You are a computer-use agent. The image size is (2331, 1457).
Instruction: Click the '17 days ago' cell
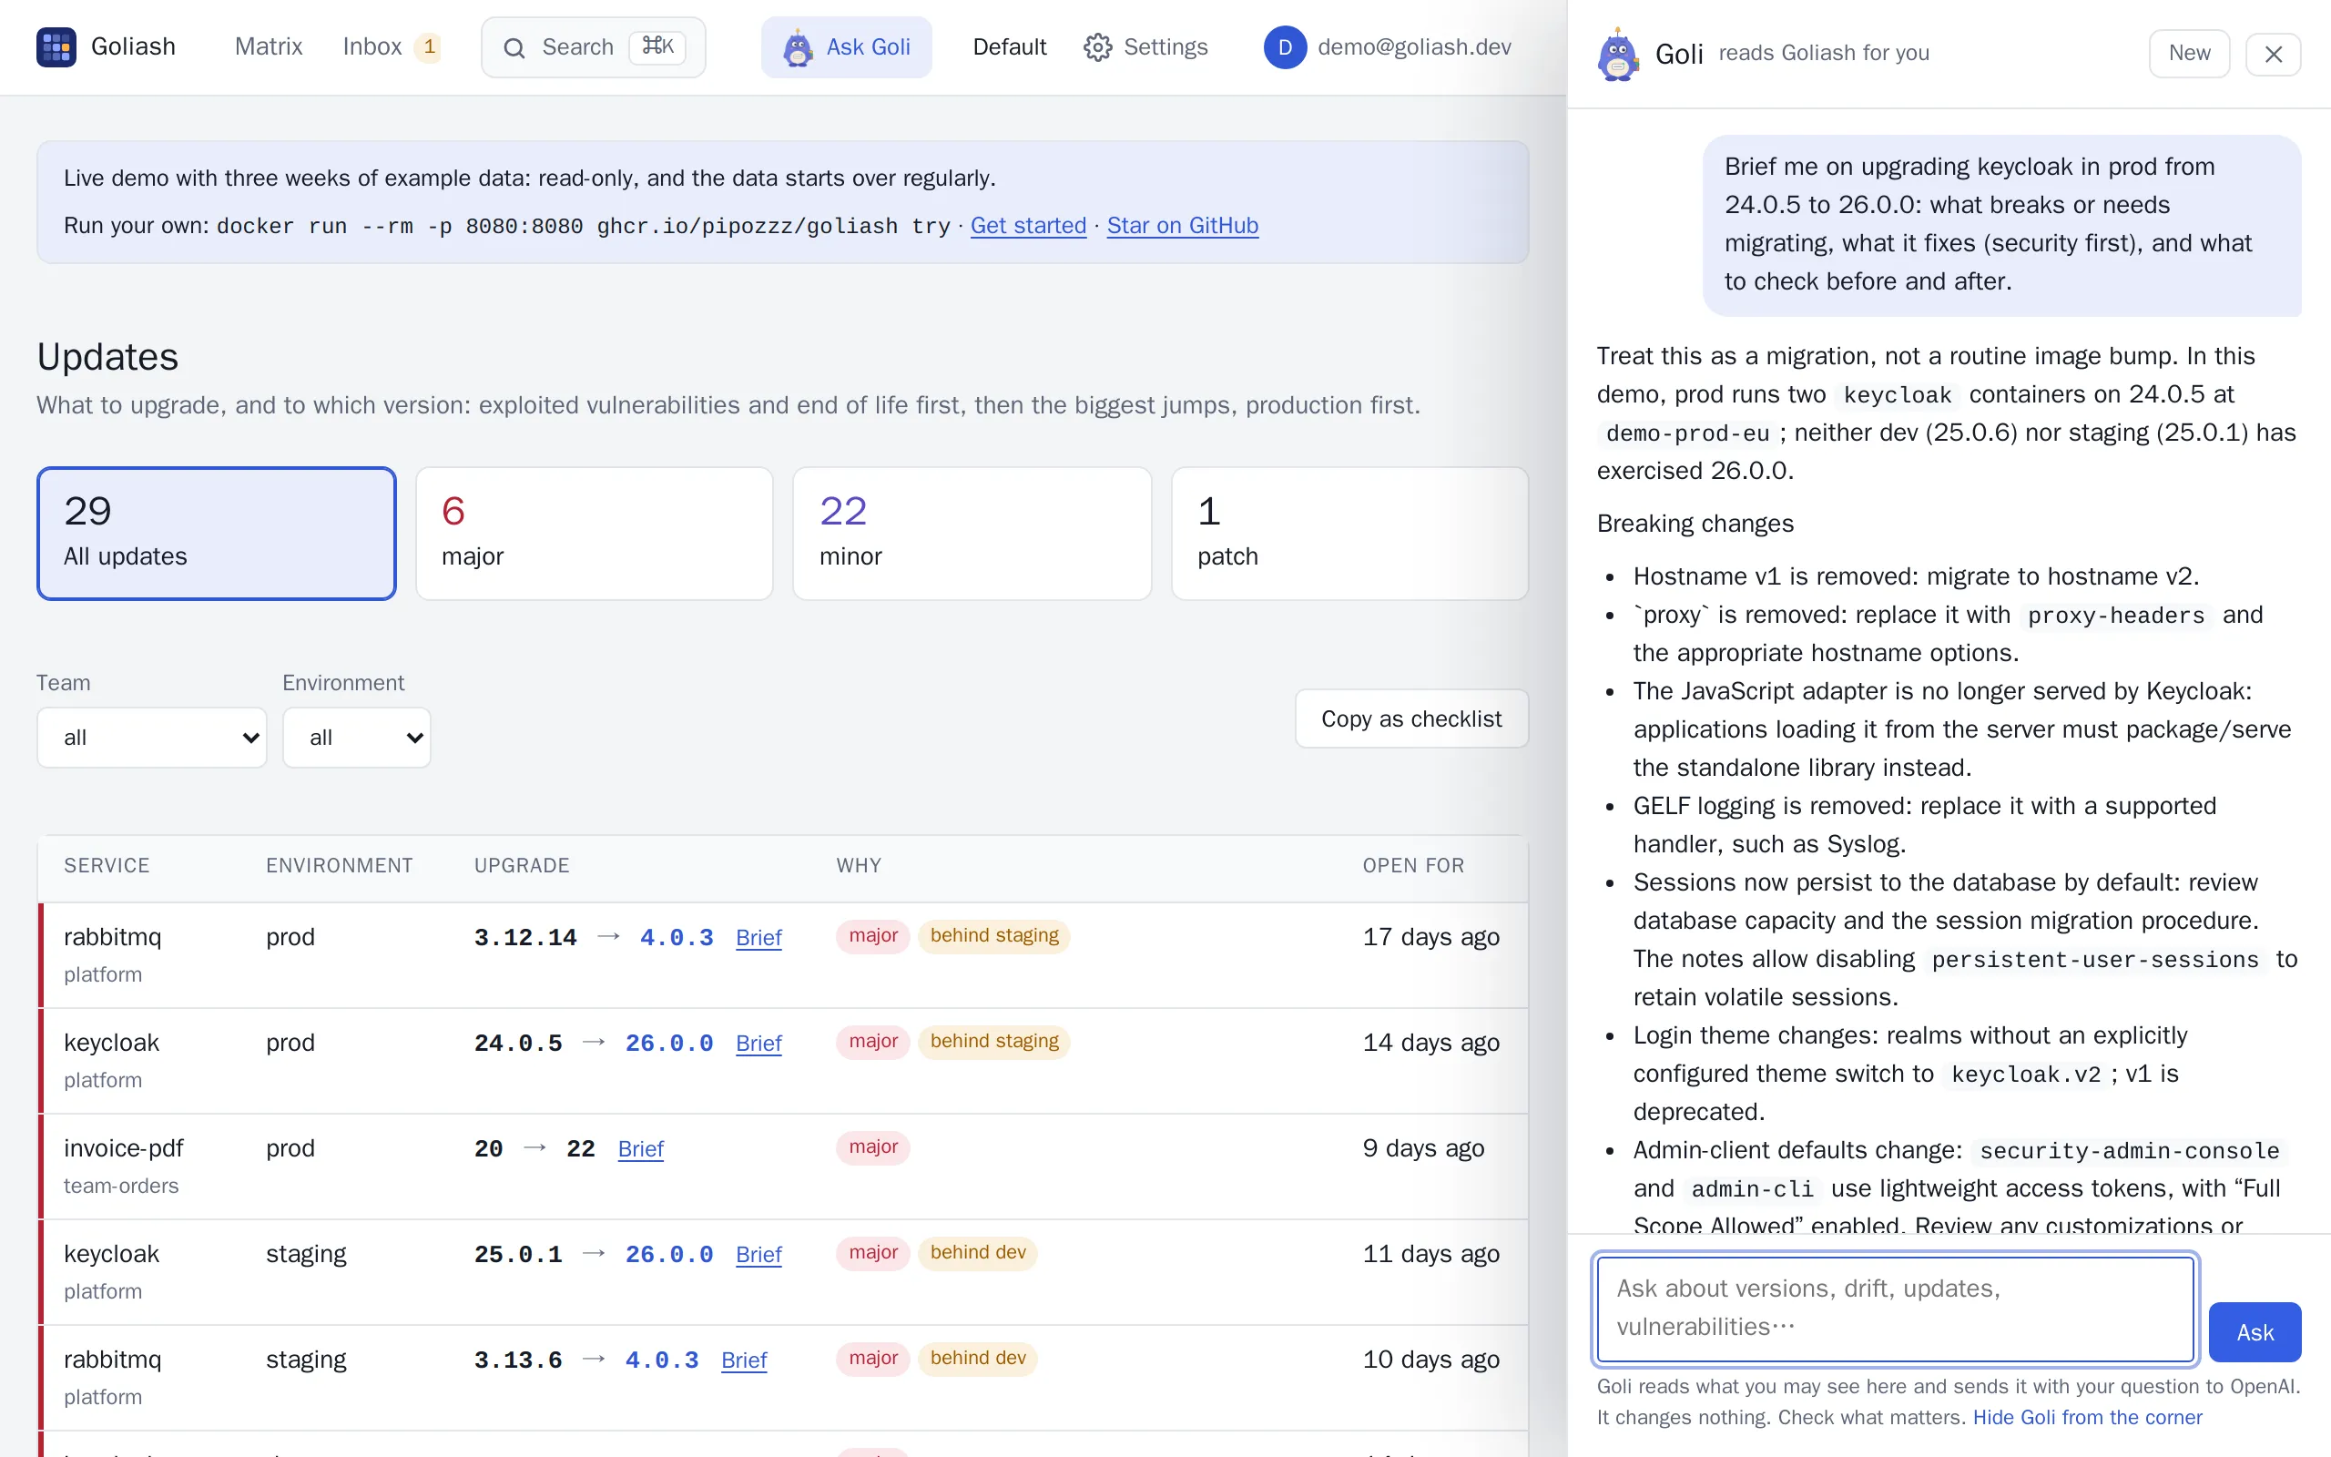pyautogui.click(x=1430, y=938)
